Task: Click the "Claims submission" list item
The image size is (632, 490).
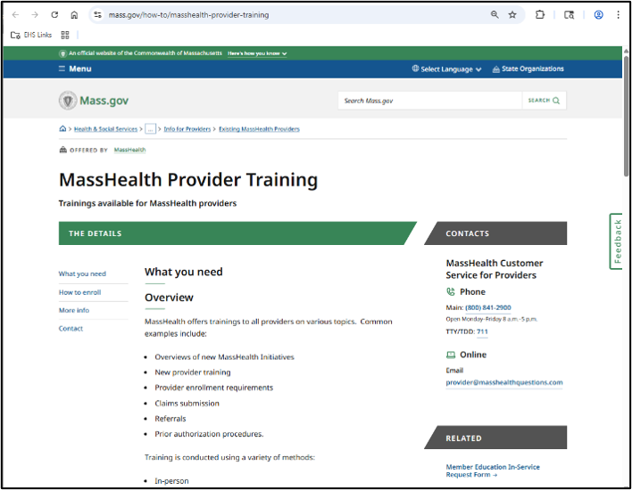Action: (x=187, y=403)
